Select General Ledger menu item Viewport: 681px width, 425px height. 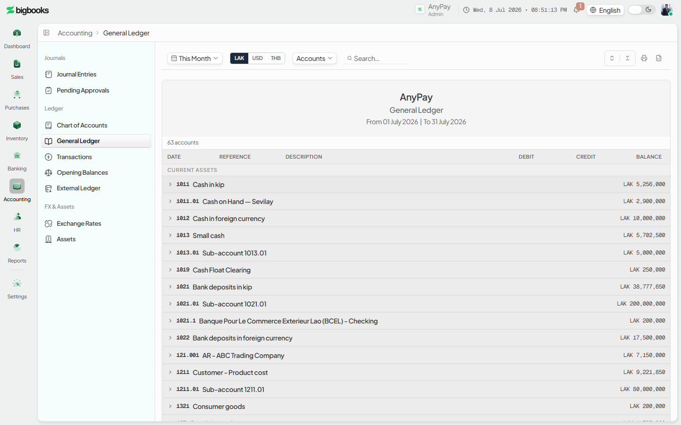coord(96,141)
